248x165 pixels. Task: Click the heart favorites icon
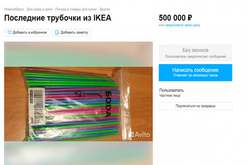pyautogui.click(x=10, y=32)
